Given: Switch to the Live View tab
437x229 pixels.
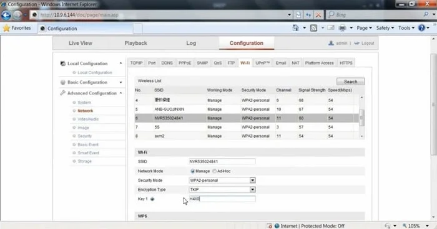Looking at the screenshot, I should pyautogui.click(x=81, y=43).
